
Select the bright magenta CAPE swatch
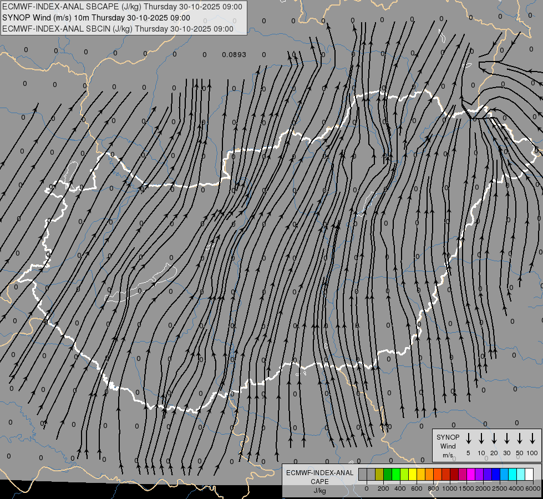471,475
